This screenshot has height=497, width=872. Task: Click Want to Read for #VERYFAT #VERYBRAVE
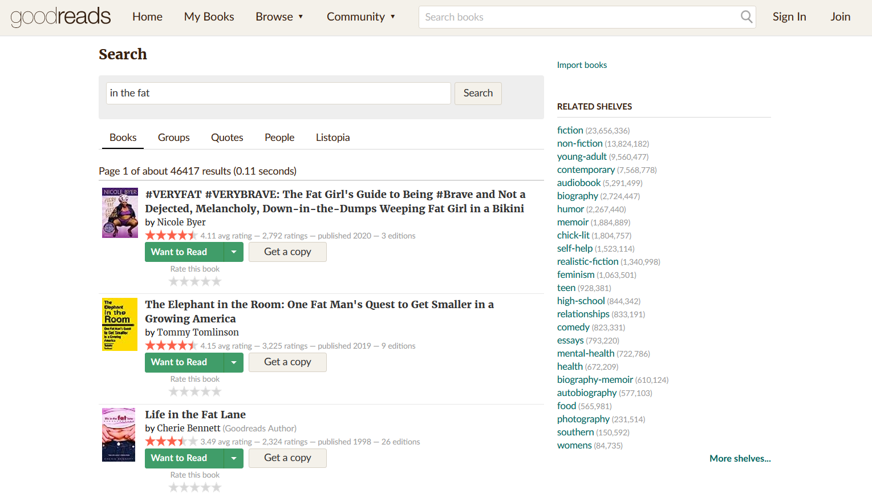click(x=185, y=252)
